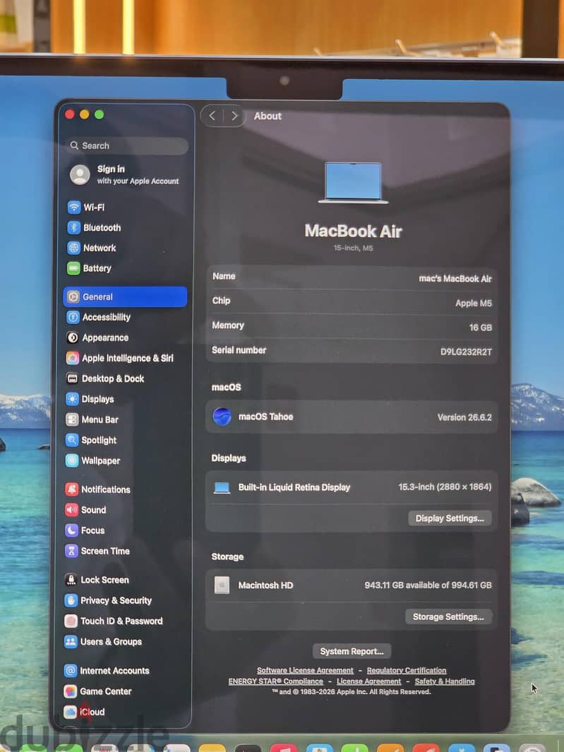Open Users & Groups icon
564x752 pixels.
[x=71, y=642]
